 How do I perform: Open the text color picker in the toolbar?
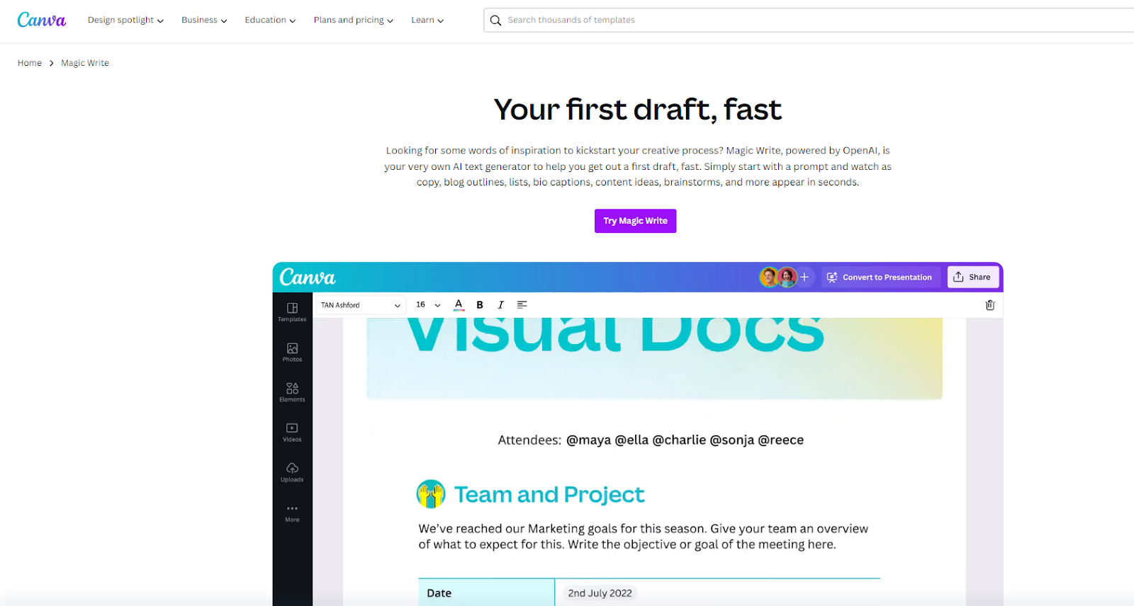(x=459, y=305)
